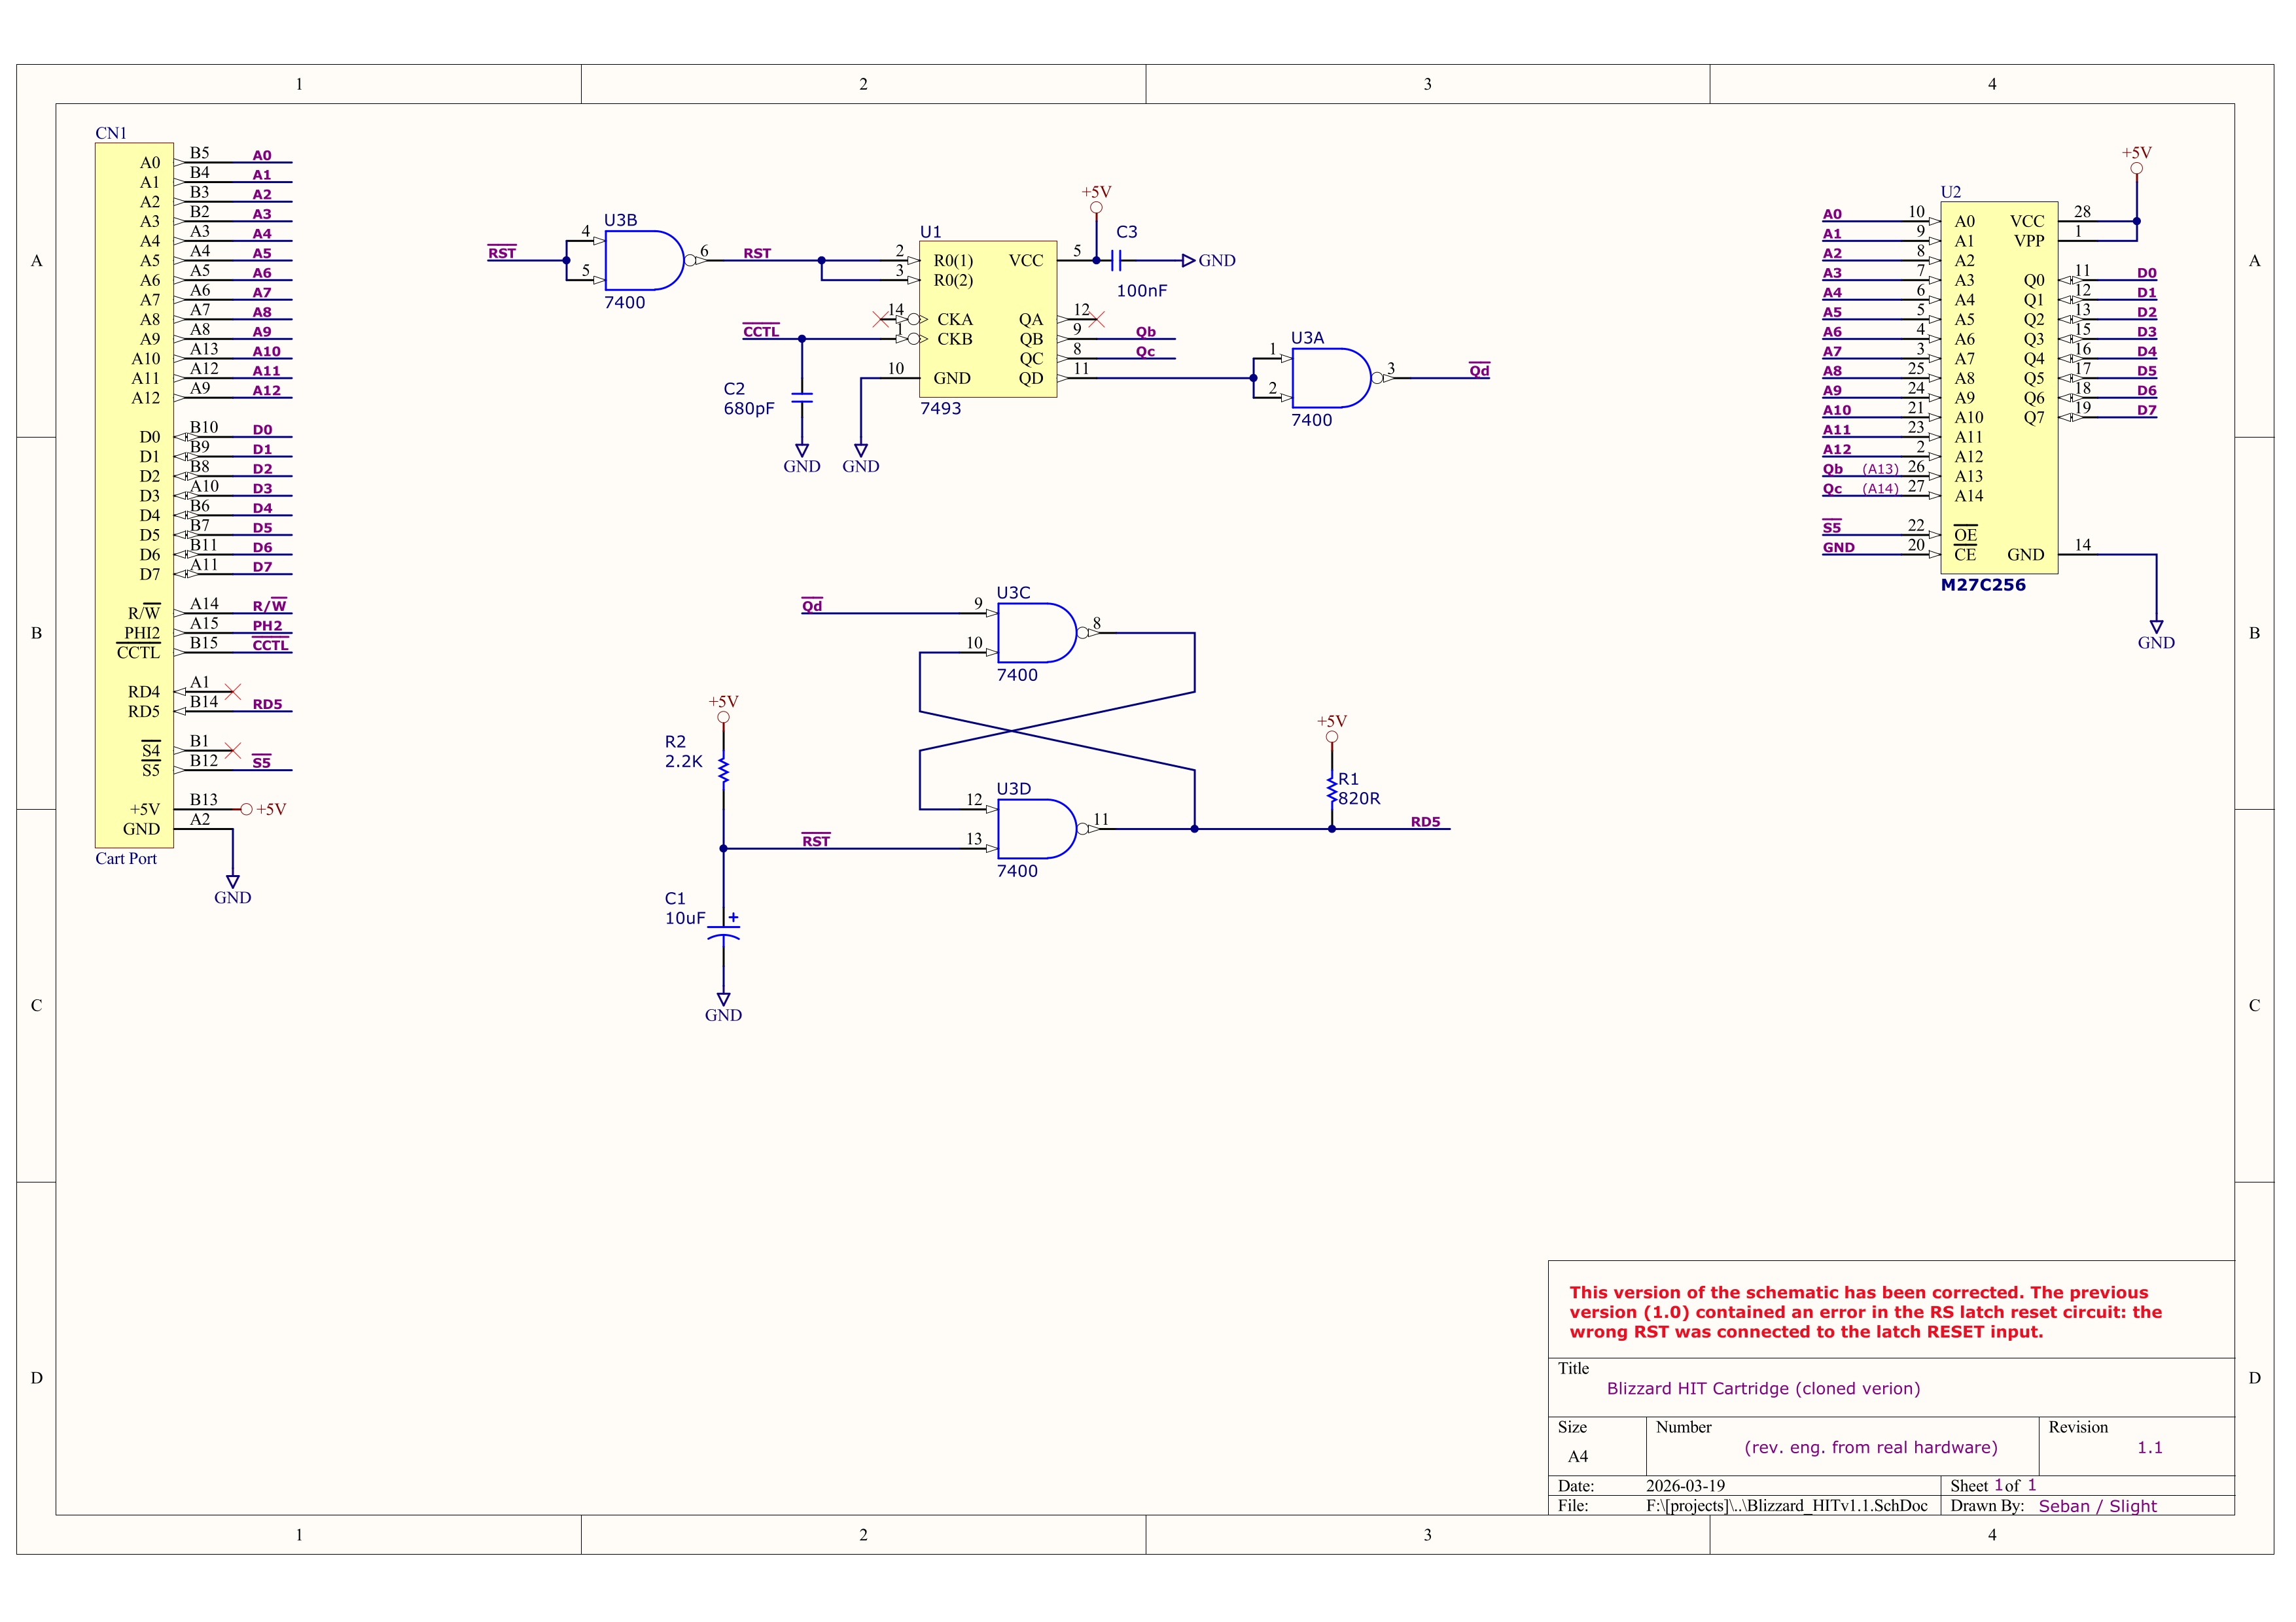Select the U1 7493 counter chip body

(x=987, y=319)
